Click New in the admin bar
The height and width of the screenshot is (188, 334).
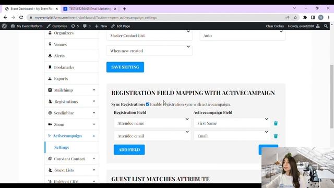tap(101, 26)
